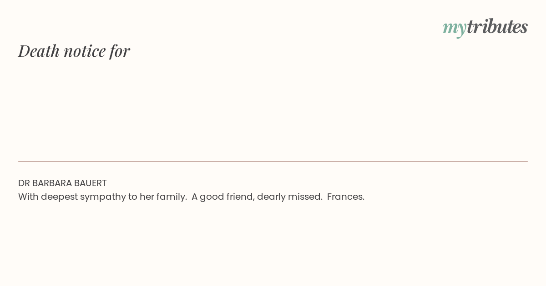Click the "Death notice for" heading
546x286 pixels.
[x=74, y=51]
